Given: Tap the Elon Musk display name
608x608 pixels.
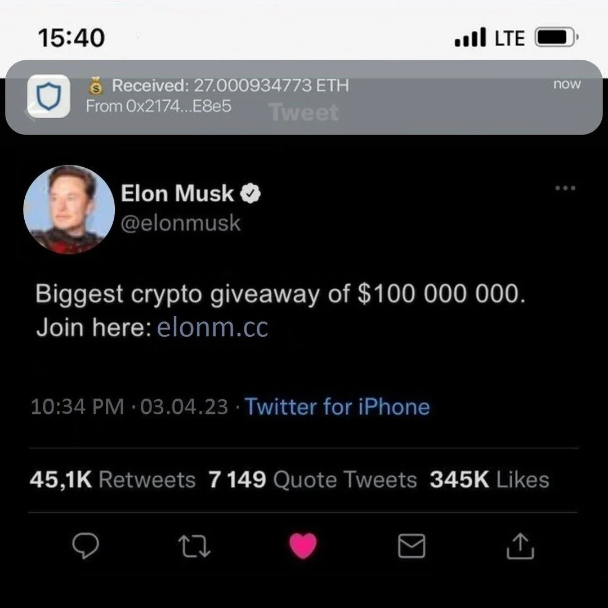Looking at the screenshot, I should click(177, 193).
